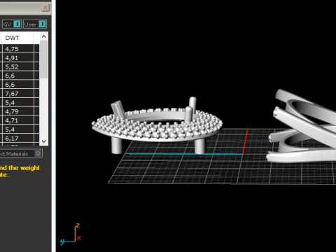Close the weight panel with the X button

tap(45, 8)
